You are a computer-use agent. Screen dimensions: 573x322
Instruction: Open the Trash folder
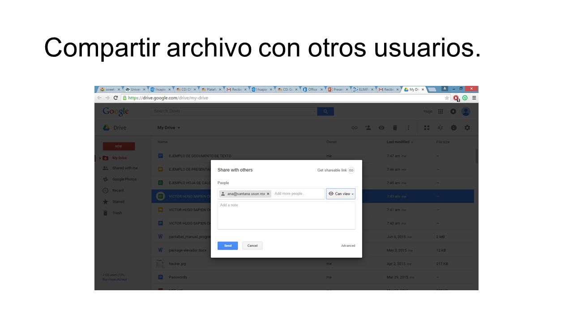click(x=117, y=213)
